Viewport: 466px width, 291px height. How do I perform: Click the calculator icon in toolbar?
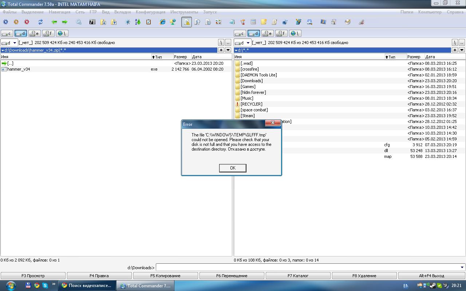click(x=253, y=22)
